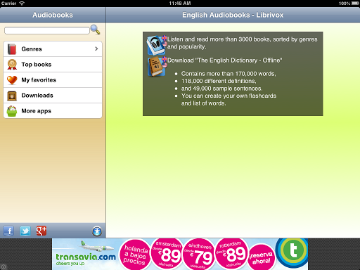Viewport: 360px width, 270px height.
Task: Click the amsterdam €89 ad bubble
Action: (x=167, y=254)
